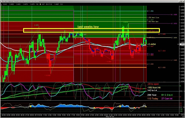Click the chart window's application icon

click(x=1, y=1)
